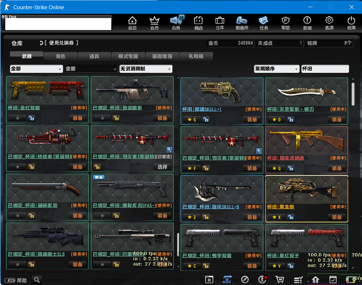Click the lock icon on 靓金汤姆逊 card
The image size is (362, 285).
pos(291,168)
